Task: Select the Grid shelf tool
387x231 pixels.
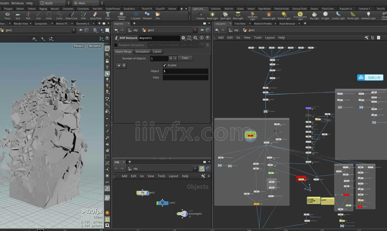Action: coord(18,16)
